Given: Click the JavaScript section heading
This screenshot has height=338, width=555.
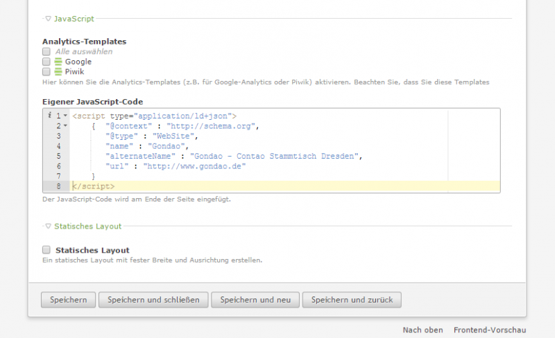Looking at the screenshot, I should click(74, 19).
